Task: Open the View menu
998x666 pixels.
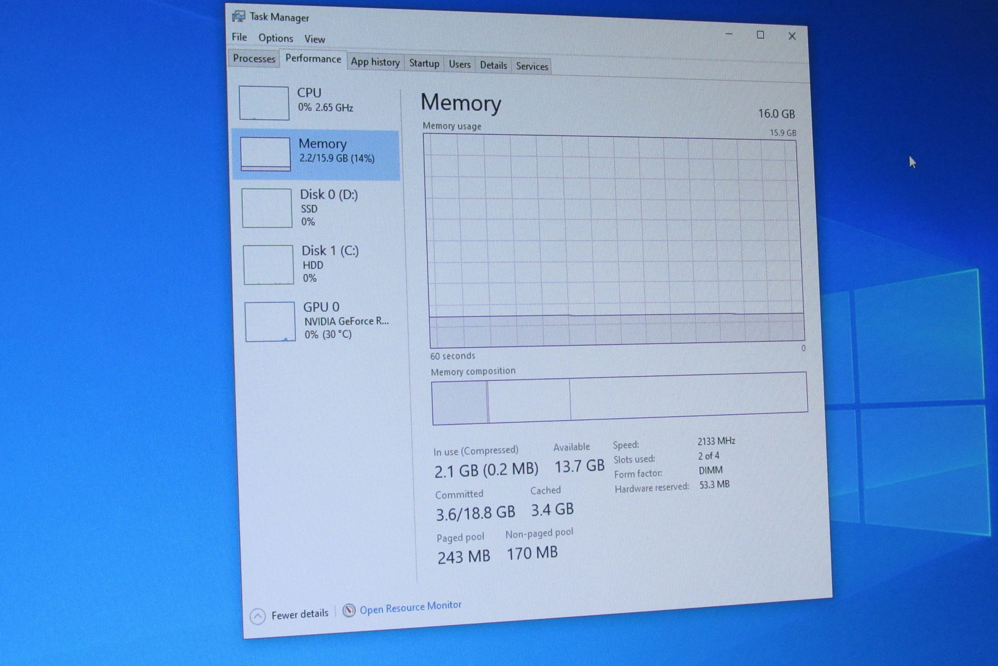Action: pos(315,39)
